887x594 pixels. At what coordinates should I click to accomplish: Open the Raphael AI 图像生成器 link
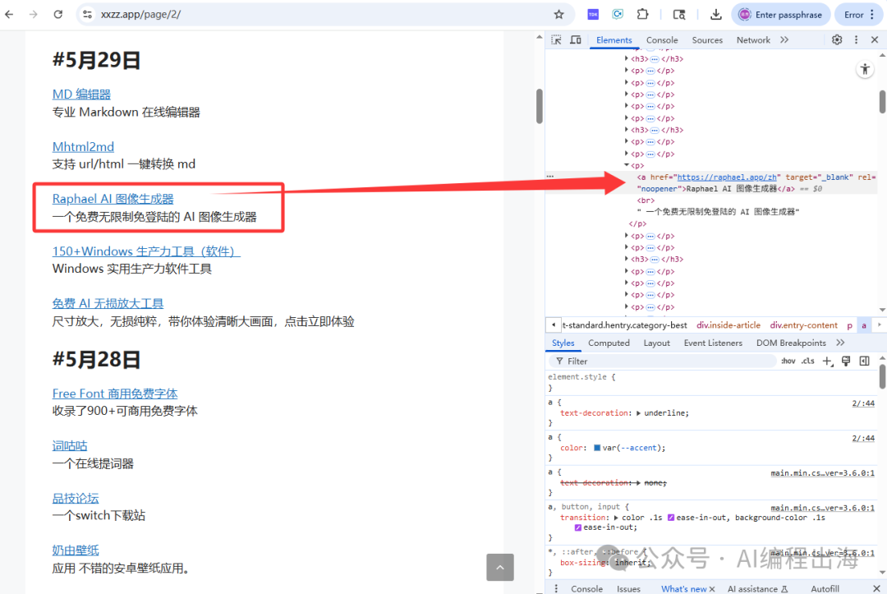point(113,199)
